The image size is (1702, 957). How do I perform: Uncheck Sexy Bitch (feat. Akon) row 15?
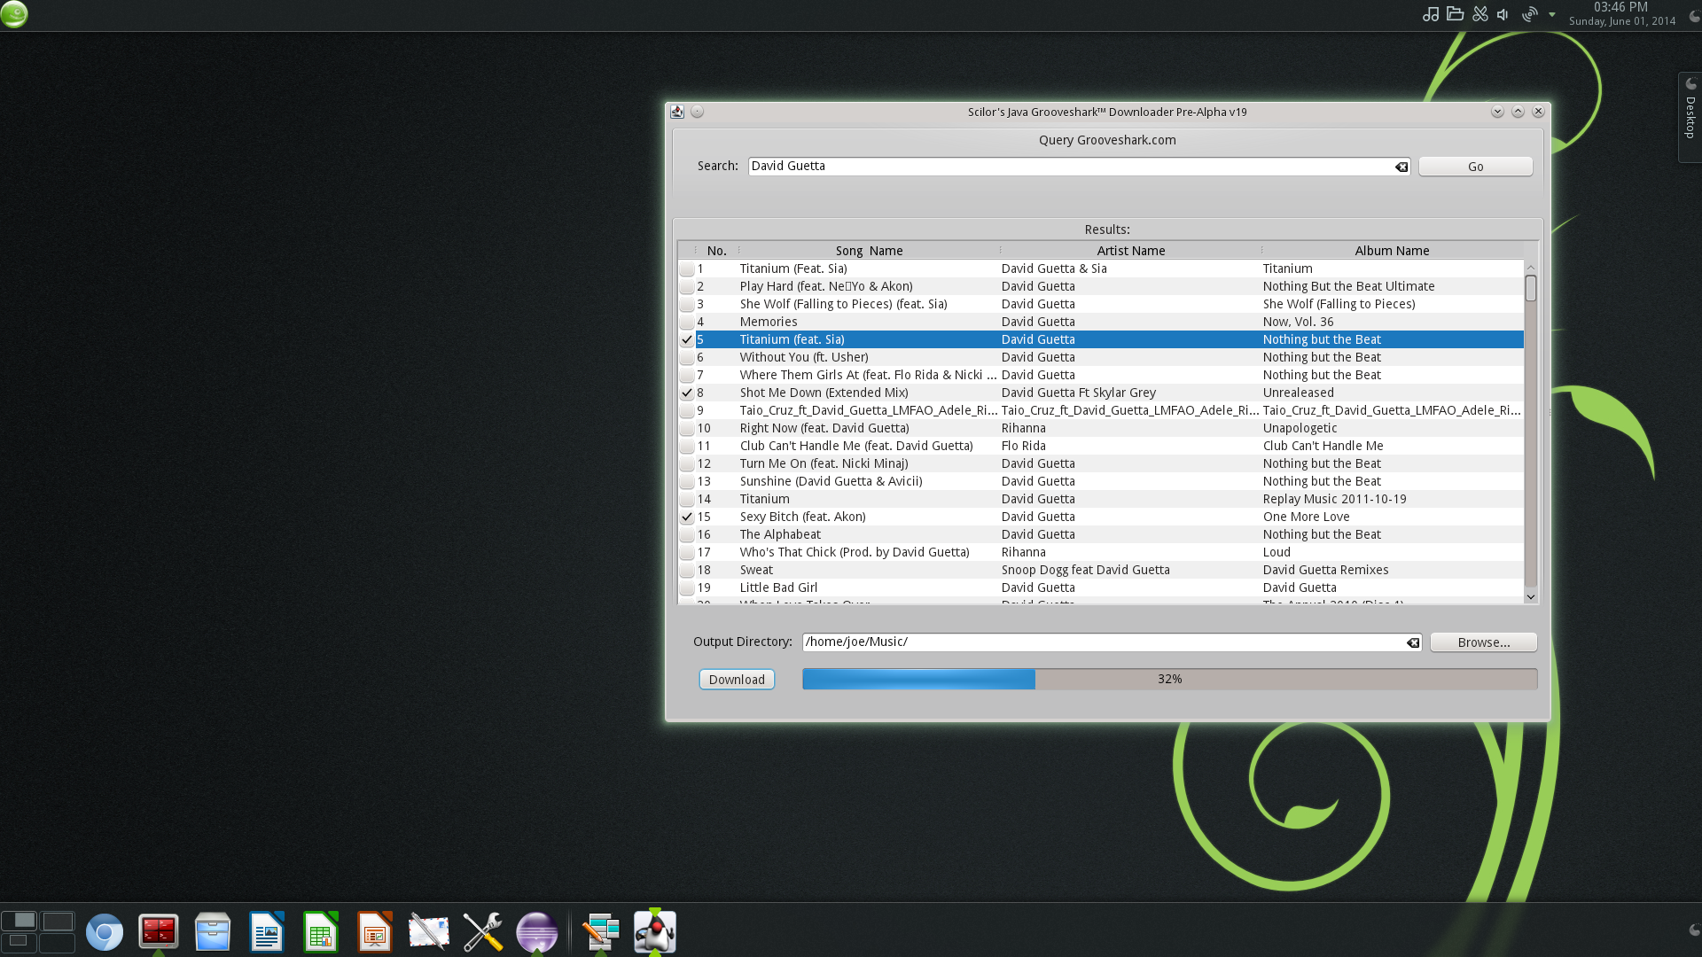tap(687, 517)
